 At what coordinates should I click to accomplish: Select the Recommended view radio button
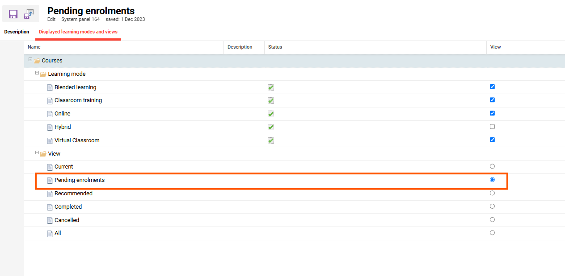coord(492,193)
